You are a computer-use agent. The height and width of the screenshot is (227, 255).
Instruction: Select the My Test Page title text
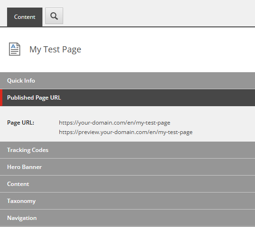[55, 50]
